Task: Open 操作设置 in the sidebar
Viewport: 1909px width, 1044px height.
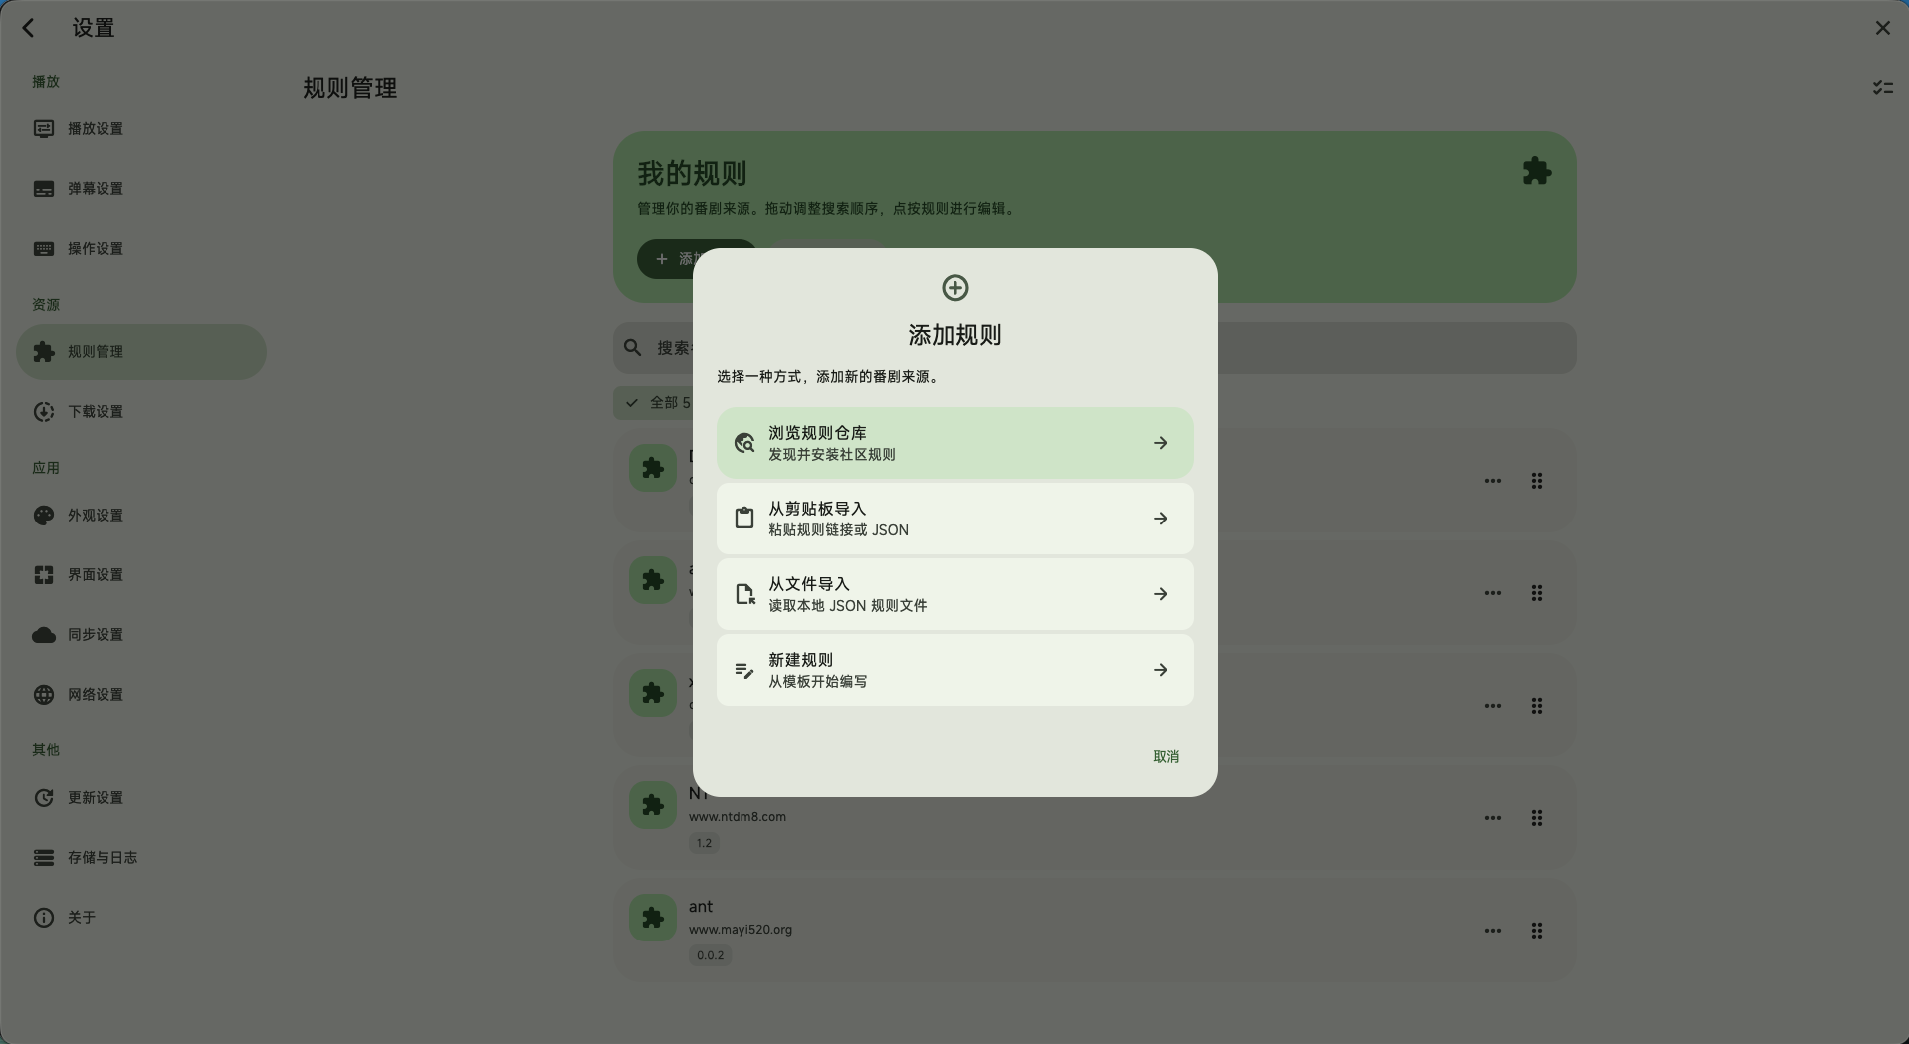Action: point(141,249)
